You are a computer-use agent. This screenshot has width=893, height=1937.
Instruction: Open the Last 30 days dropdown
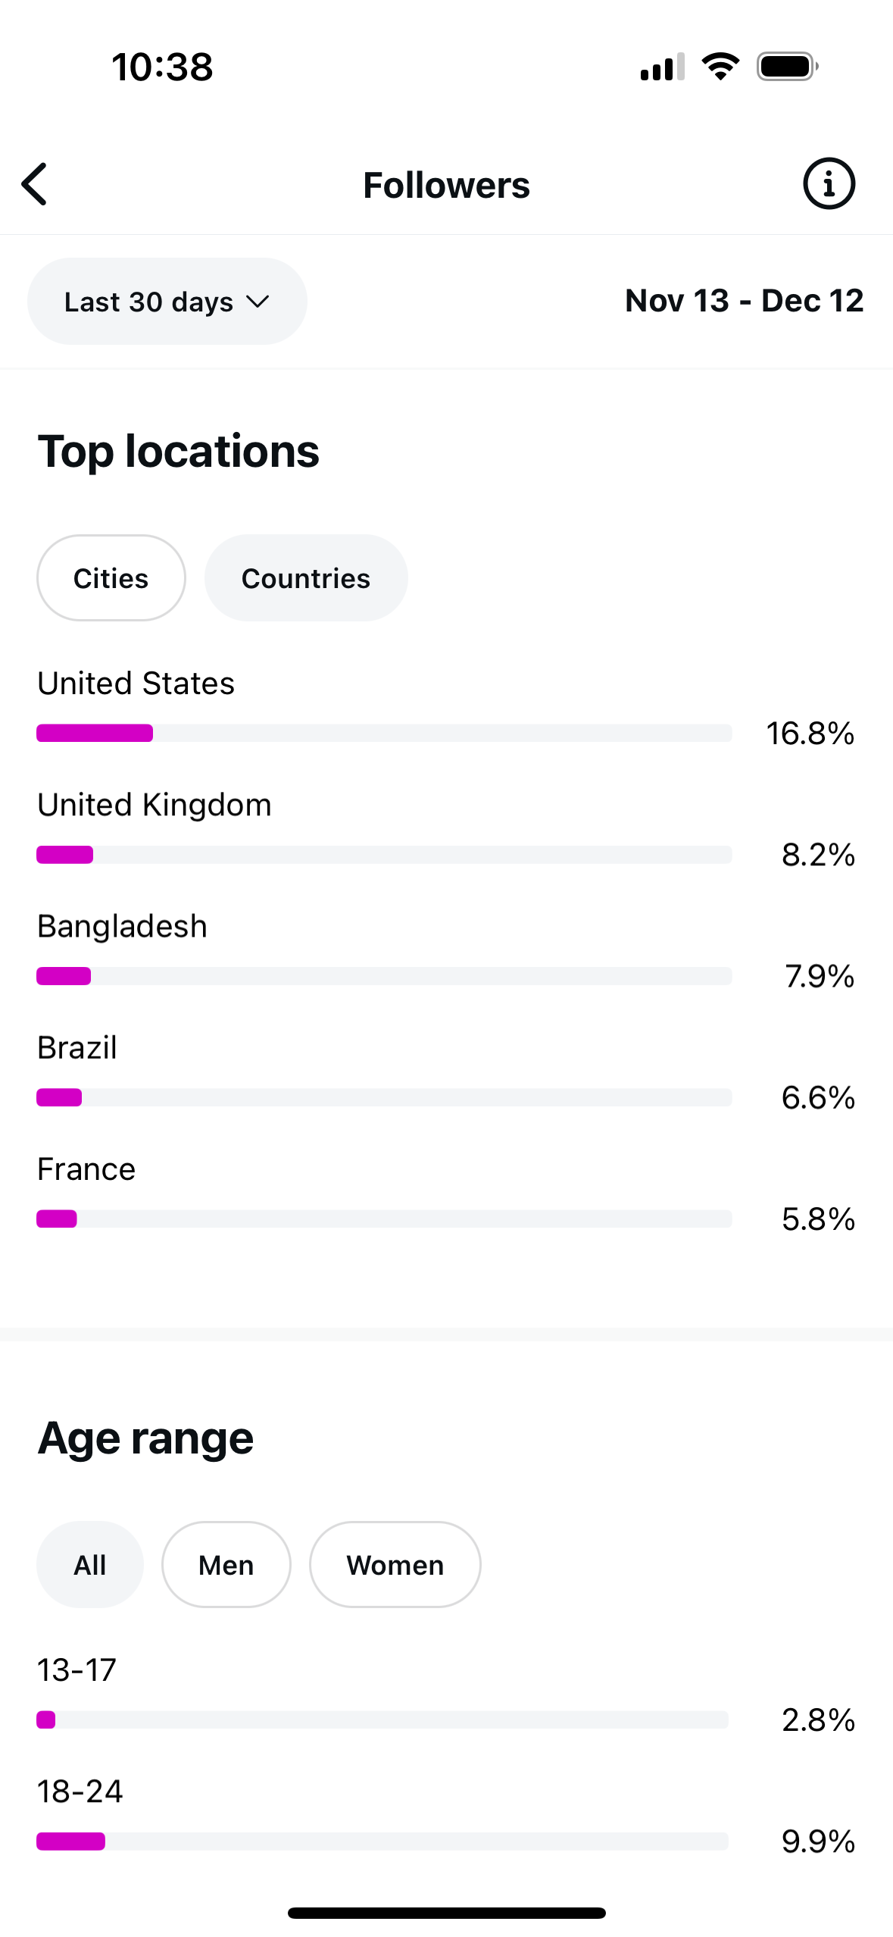click(x=167, y=302)
